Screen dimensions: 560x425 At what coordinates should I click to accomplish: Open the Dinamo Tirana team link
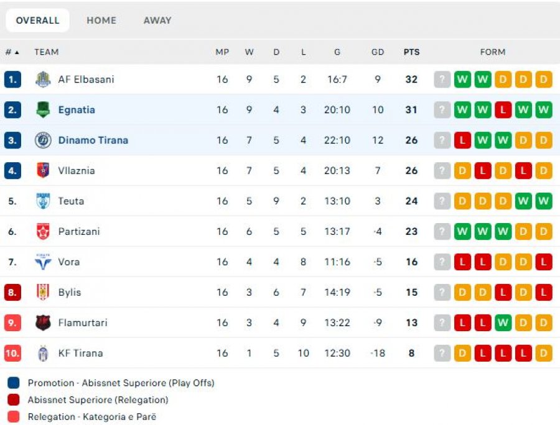[93, 140]
